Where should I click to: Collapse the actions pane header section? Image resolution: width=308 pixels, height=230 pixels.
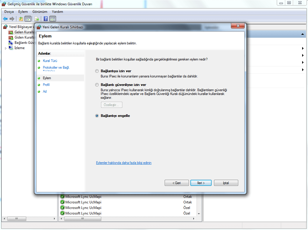point(303,34)
